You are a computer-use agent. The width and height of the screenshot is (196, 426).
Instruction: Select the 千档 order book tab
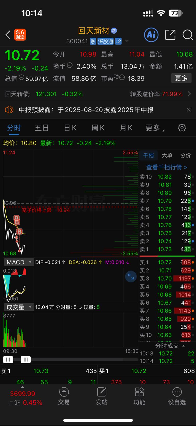pos(149,155)
